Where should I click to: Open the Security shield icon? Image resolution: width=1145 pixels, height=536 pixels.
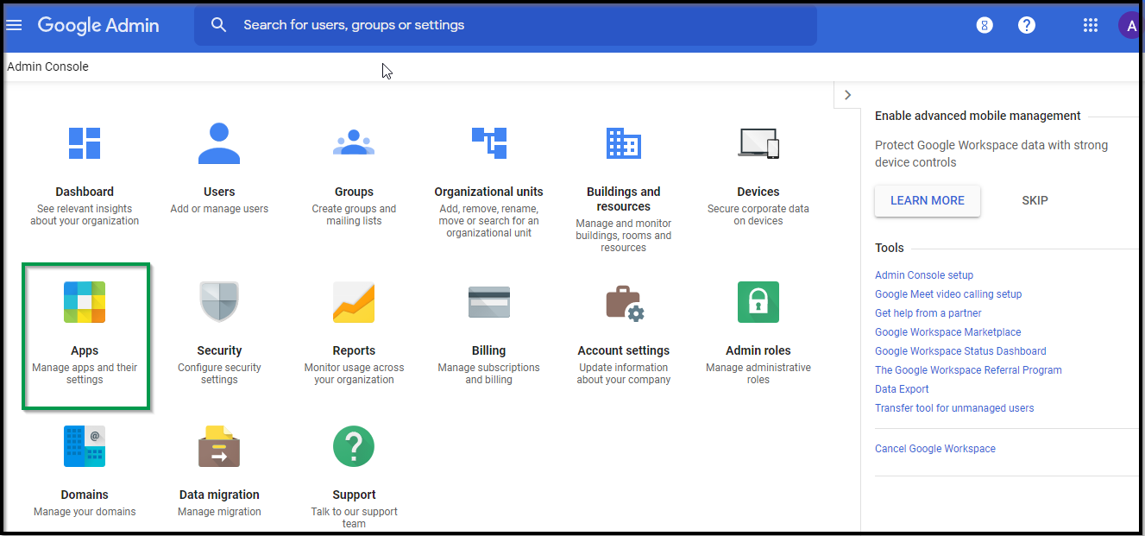pos(219,302)
